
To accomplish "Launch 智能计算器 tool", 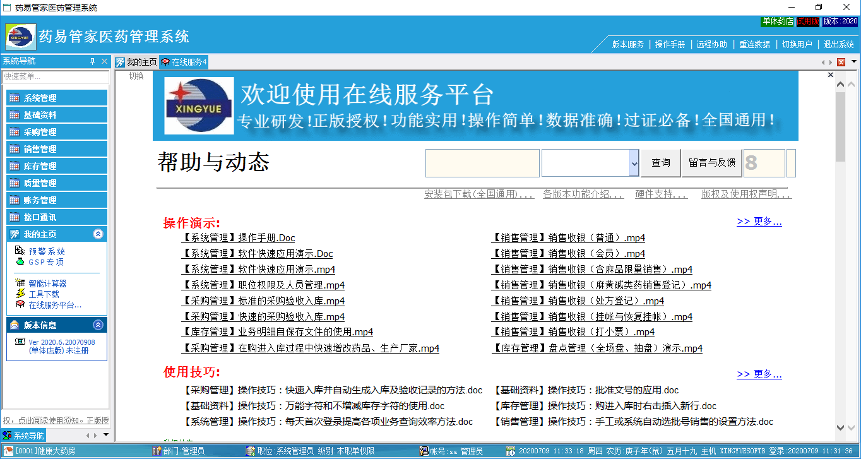I will pyautogui.click(x=47, y=283).
